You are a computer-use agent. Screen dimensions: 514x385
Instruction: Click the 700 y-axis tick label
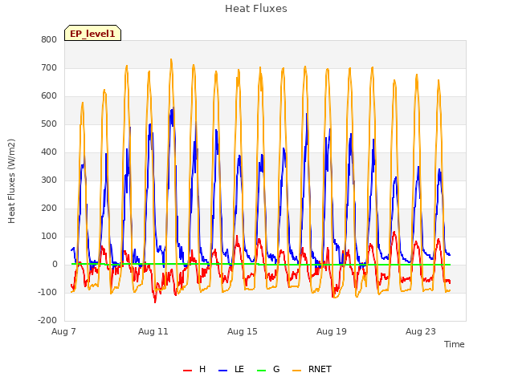49,67
